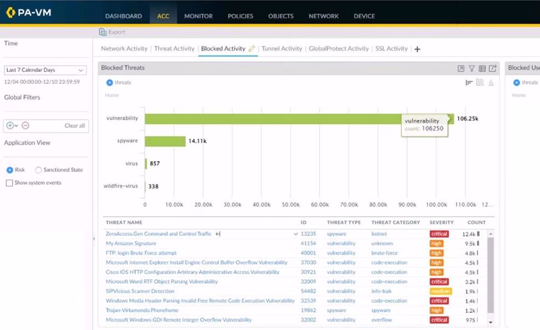Click Clear all in Global Filters

coord(74,126)
